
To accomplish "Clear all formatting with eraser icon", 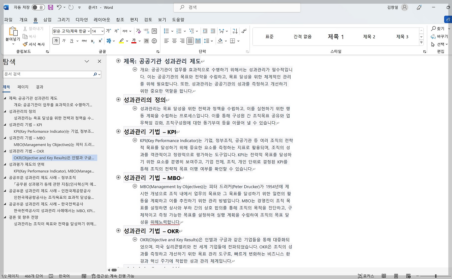I will pos(138,31).
